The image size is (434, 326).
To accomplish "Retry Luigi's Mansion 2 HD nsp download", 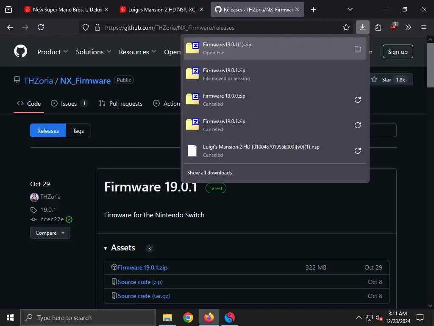I will (358, 151).
